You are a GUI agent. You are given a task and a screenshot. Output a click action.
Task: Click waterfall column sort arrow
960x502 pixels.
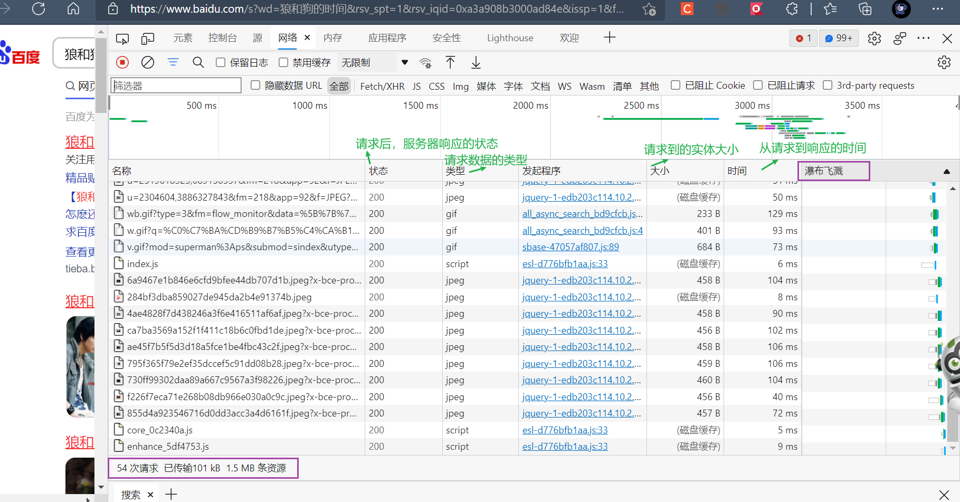947,171
